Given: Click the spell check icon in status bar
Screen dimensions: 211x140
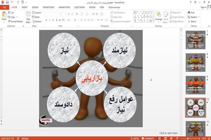Looking at the screenshot, I should (18, 138).
